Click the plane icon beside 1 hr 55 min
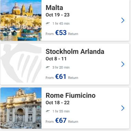The image size is (131, 131). pos(48,111)
